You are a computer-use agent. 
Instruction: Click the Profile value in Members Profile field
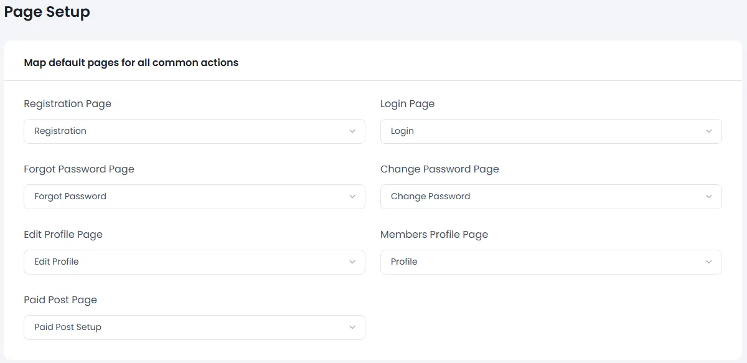tap(404, 262)
